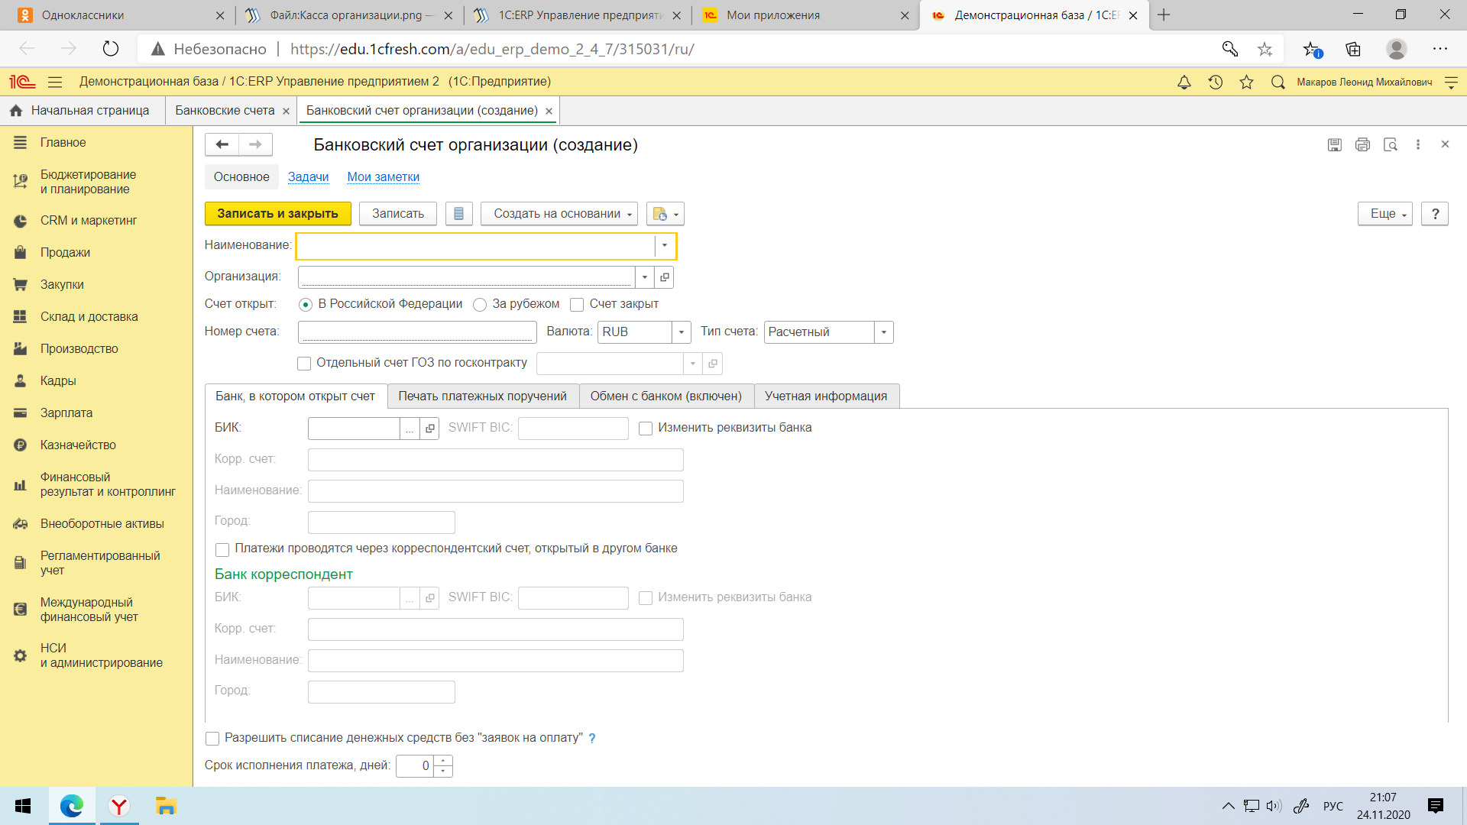Open Валюта RUB dropdown
Viewport: 1467px width, 825px height.
click(x=682, y=332)
